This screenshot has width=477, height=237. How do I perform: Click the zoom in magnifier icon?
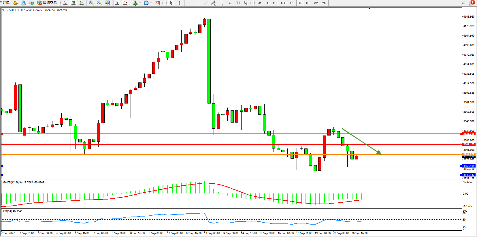(91, 3)
